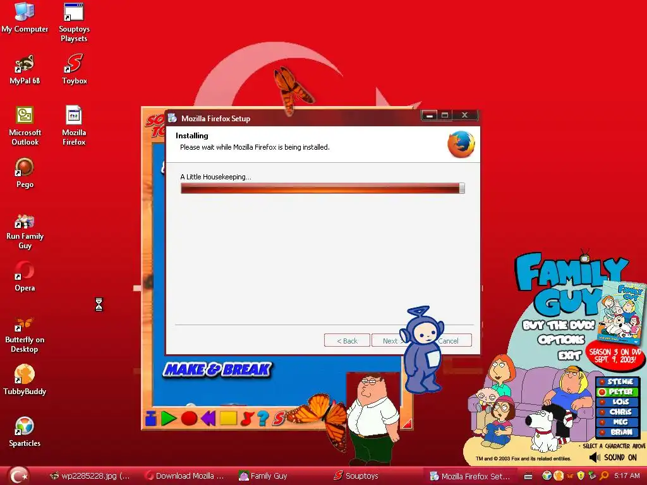Select Meg in Family Guy character list

pyautogui.click(x=618, y=422)
